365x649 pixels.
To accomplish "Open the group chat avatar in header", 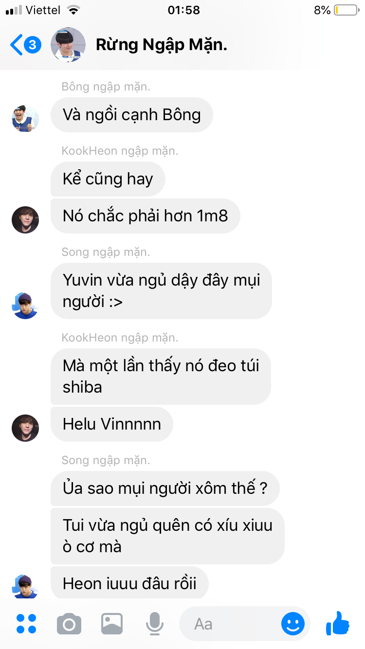I will [68, 45].
